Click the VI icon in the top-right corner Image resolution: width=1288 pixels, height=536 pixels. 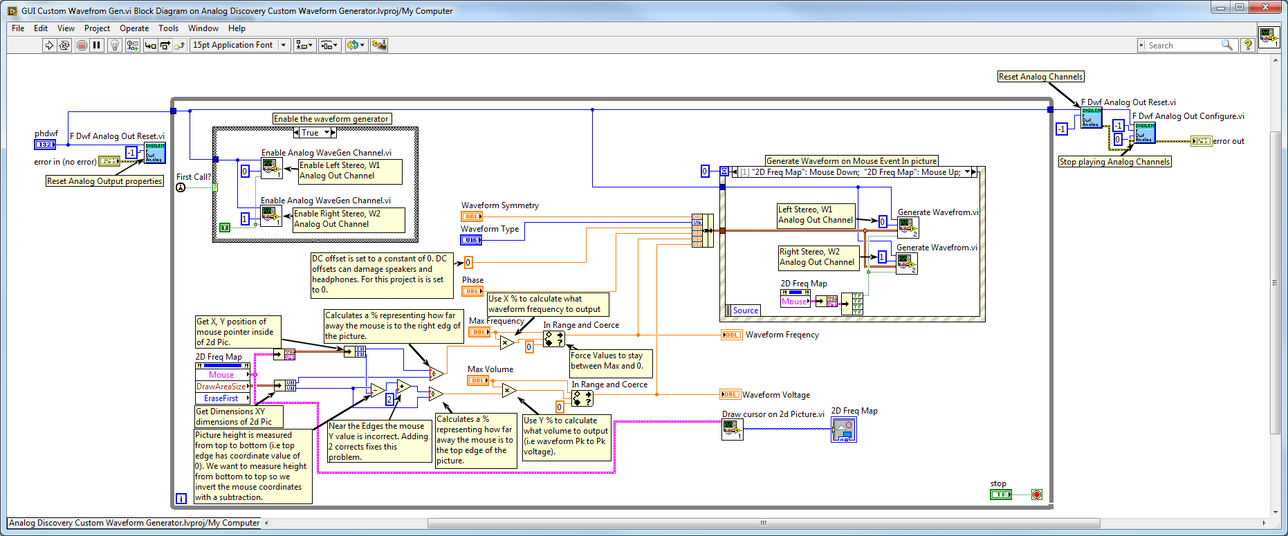[1269, 37]
